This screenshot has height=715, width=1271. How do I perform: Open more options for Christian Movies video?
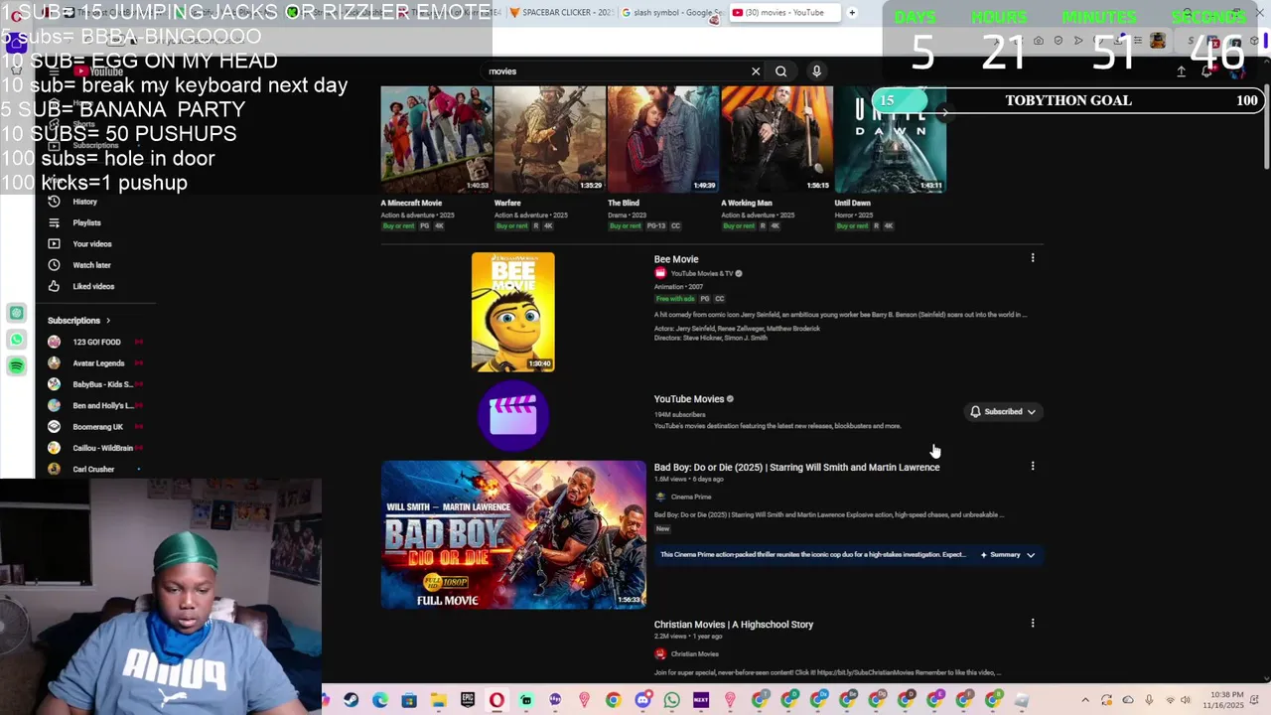pyautogui.click(x=1033, y=624)
